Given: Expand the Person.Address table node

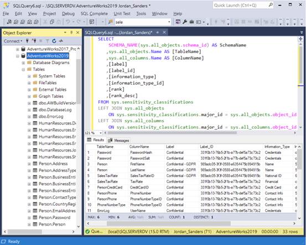Looking at the screenshot, I should coord(29,164).
